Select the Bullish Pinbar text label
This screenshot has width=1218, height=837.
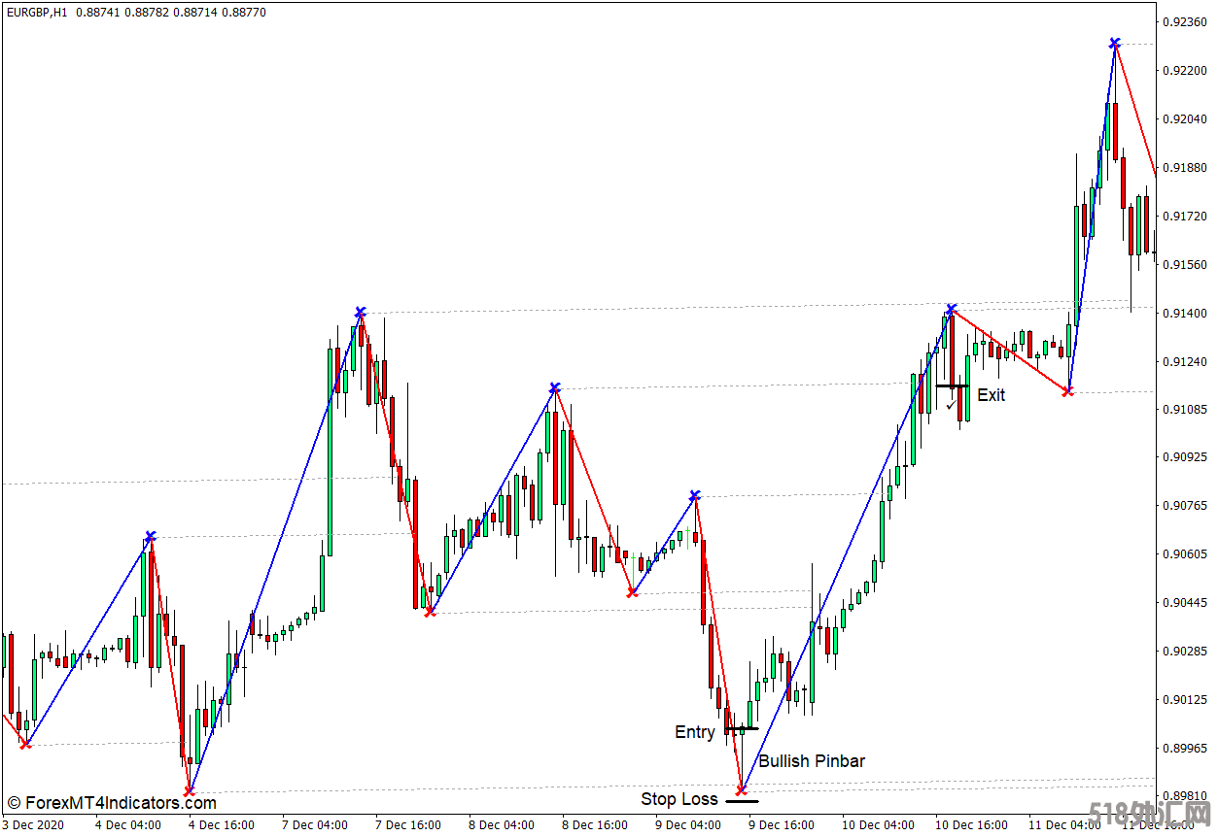[x=812, y=761]
